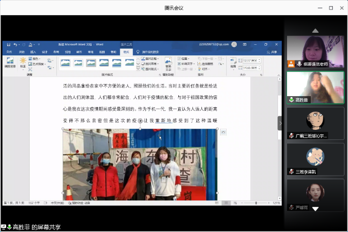The height and width of the screenshot is (232, 348).
Task: Open the Picture Border (图片边框) dropdown
Action: click(x=150, y=58)
